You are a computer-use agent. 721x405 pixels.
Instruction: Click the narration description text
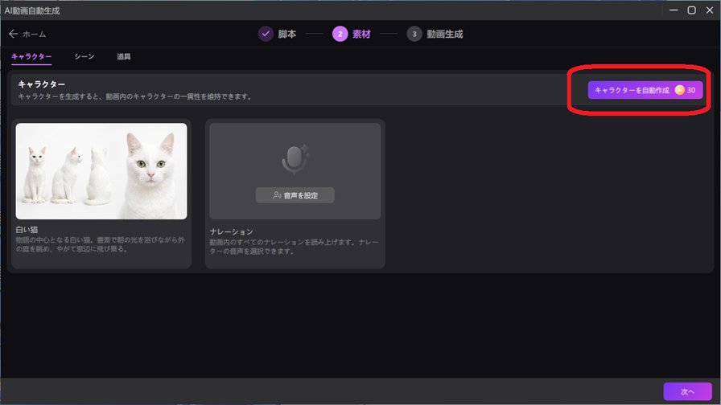294,247
